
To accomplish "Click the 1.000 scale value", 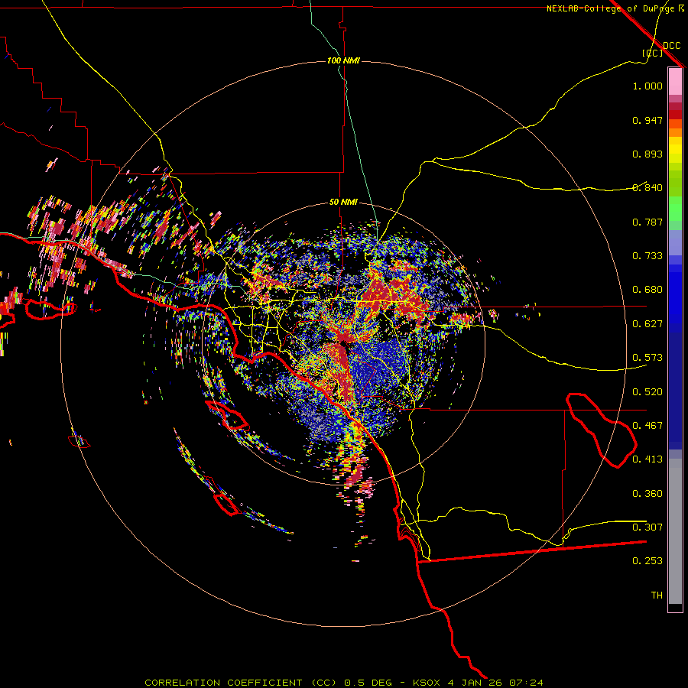I will coord(647,86).
